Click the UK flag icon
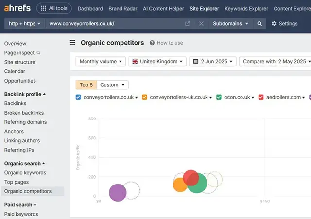311x219 pixels. tap(135, 62)
